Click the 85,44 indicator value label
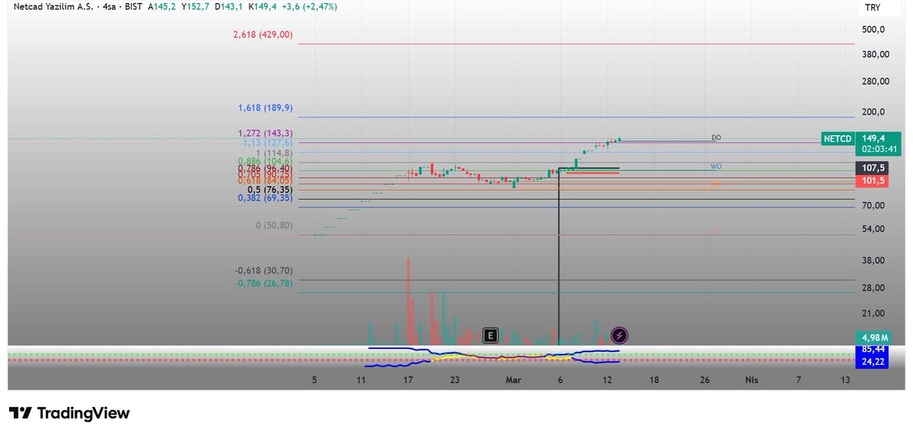Screen dimensions: 913x436 pyautogui.click(x=873, y=349)
